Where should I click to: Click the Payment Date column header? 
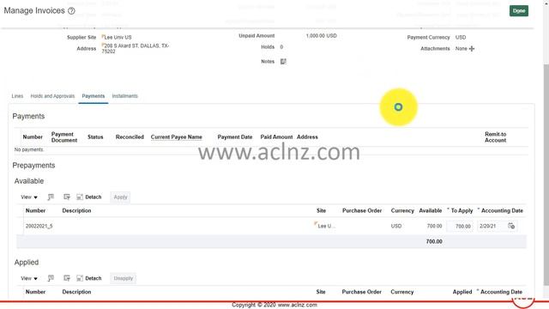pyautogui.click(x=234, y=137)
